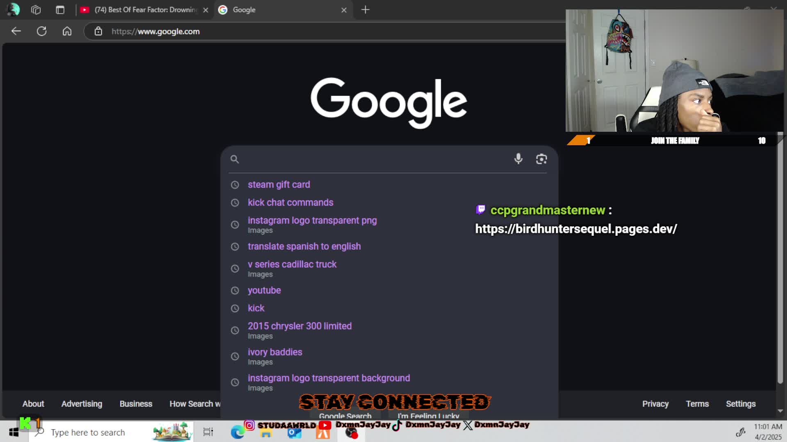This screenshot has height=442, width=787.
Task: Launch Microsoft Edge from the taskbar
Action: tap(237, 432)
